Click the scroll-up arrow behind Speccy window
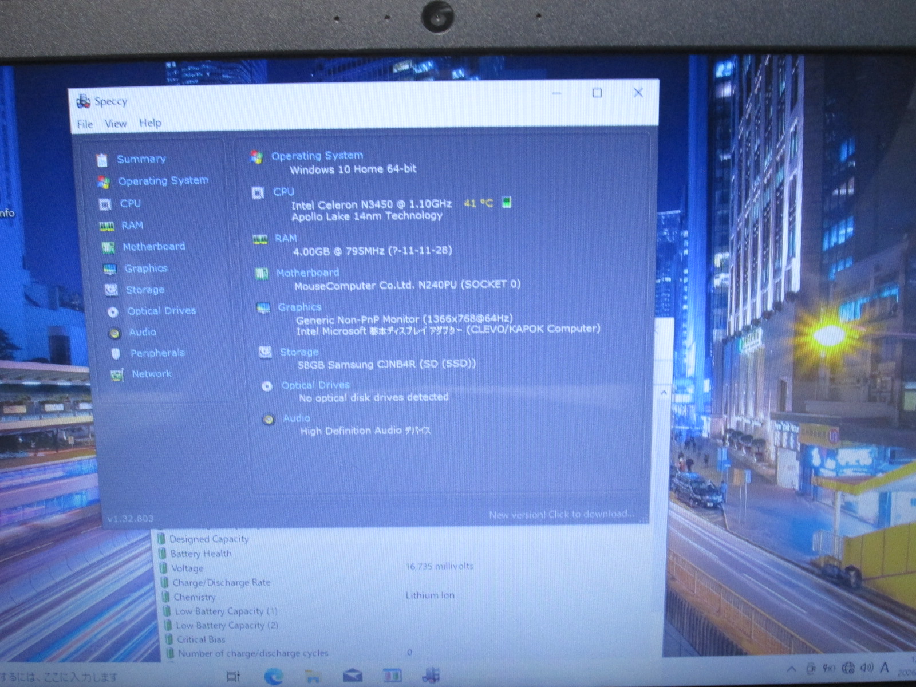916x687 pixels. [x=664, y=393]
